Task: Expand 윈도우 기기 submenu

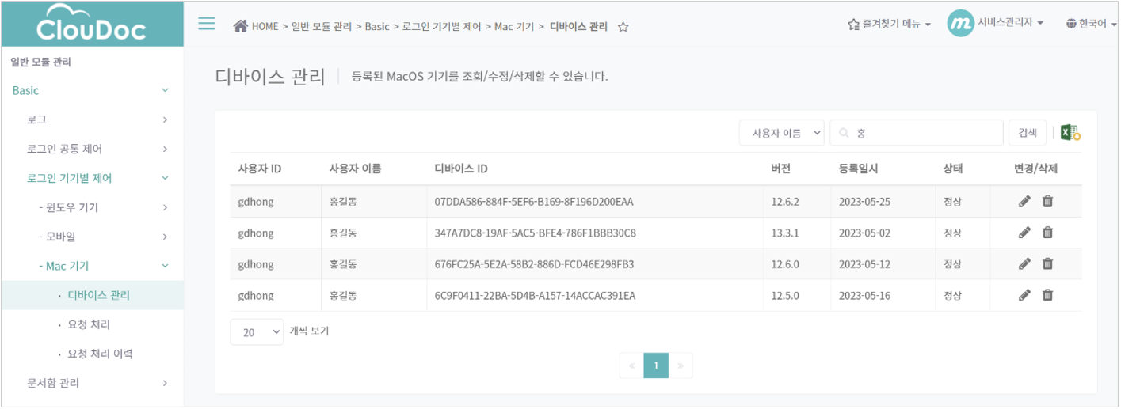Action: tap(92, 207)
